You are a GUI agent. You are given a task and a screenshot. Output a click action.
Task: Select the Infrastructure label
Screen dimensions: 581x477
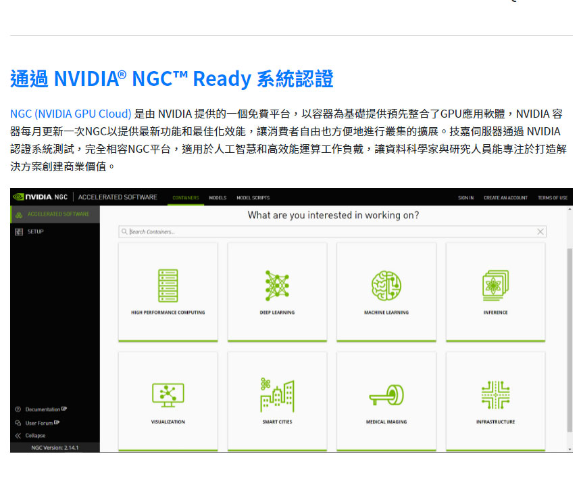pos(495,422)
